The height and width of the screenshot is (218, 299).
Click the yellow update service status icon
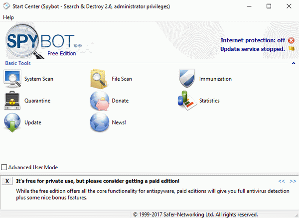point(292,49)
